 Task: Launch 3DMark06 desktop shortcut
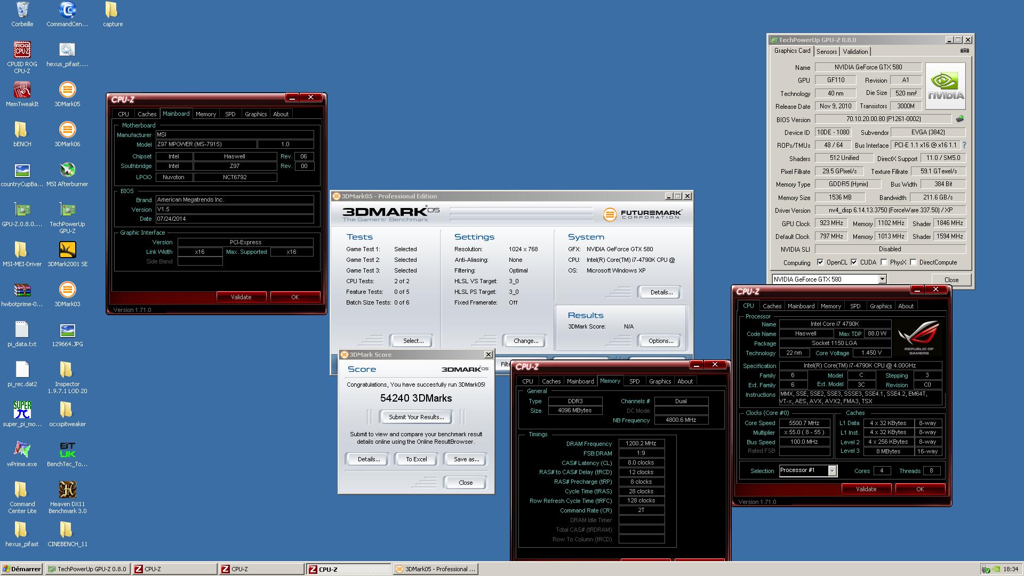tap(67, 130)
